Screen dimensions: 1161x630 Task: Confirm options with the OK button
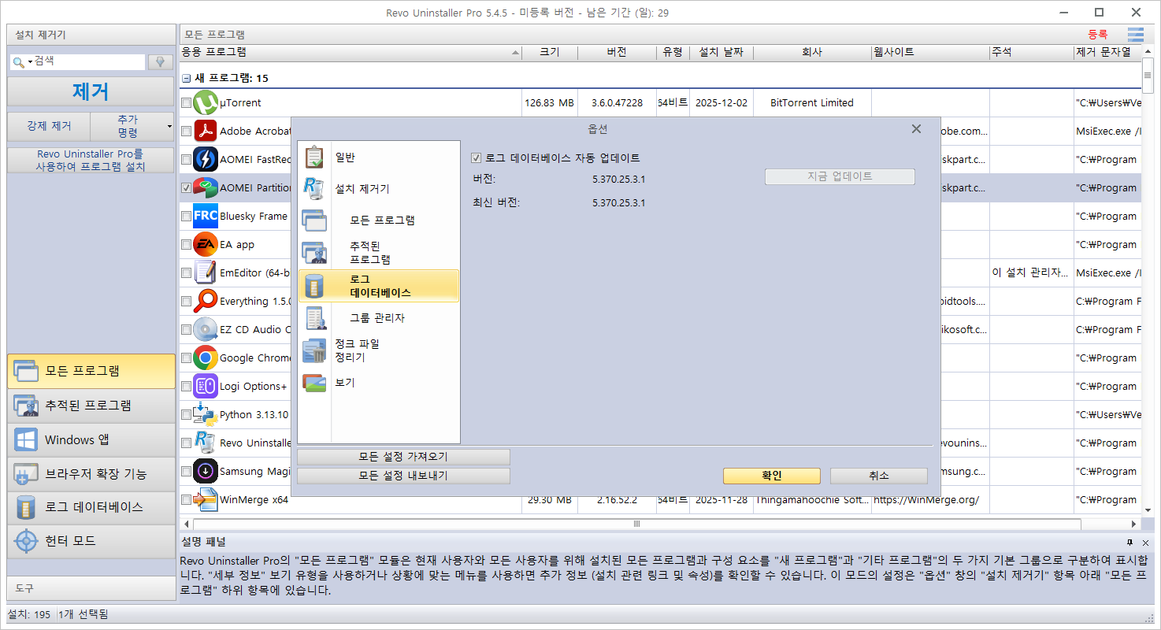772,476
